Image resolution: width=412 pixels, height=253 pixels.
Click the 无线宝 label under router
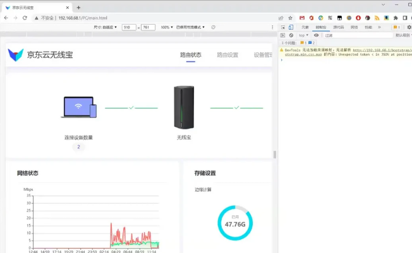tap(184, 138)
